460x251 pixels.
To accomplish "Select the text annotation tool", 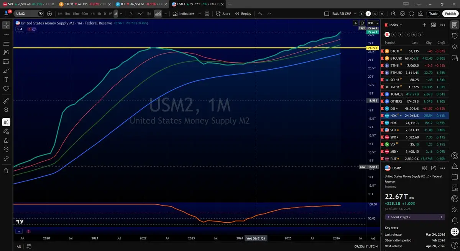I will 6,80.
